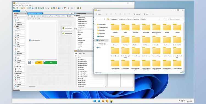
Task: Open the Ordenar sort dropdown
Action: [137, 14]
